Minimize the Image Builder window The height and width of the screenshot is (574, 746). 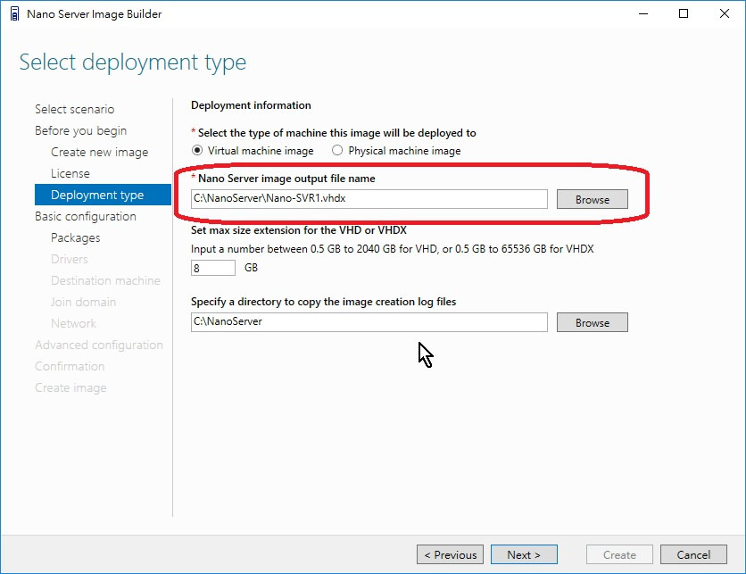[x=643, y=13]
